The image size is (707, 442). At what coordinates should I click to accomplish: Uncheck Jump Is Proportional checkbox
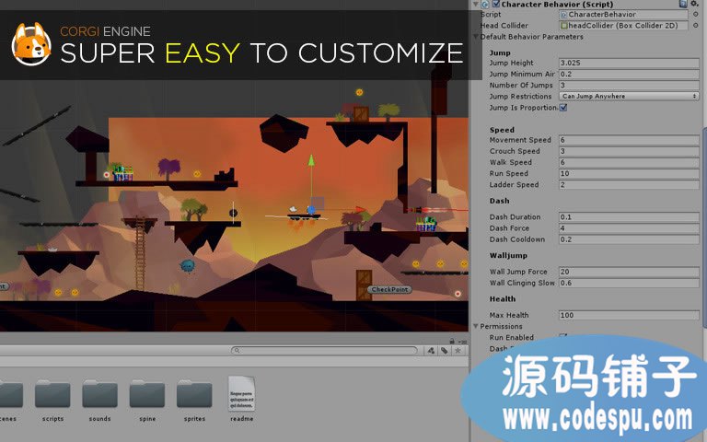[563, 108]
